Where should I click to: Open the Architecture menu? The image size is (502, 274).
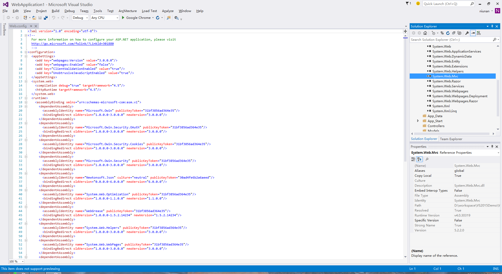[128, 11]
